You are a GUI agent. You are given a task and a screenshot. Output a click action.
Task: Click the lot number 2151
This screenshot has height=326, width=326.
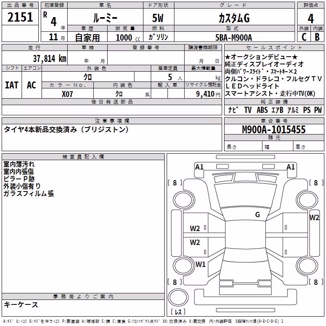[x=20, y=17]
